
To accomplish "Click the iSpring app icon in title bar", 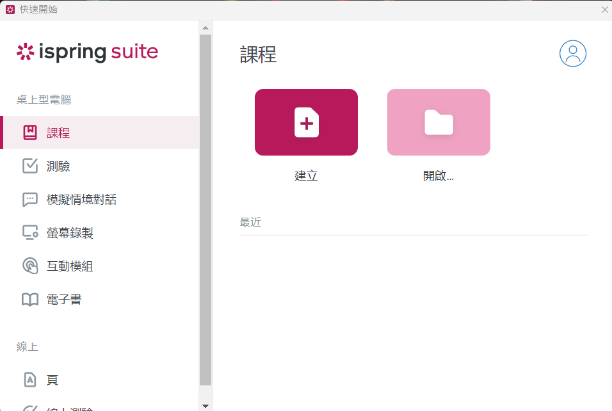I will point(10,10).
